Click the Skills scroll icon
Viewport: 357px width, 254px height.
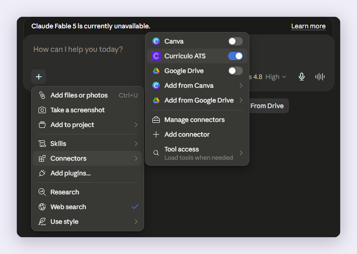click(42, 144)
